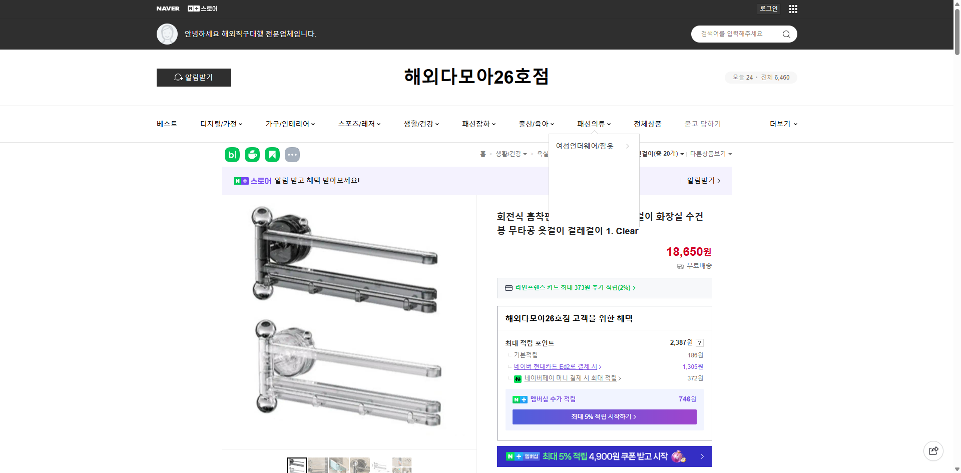This screenshot has height=473, width=961.
Task: Share product to Naver Blog
Action: pos(232,155)
